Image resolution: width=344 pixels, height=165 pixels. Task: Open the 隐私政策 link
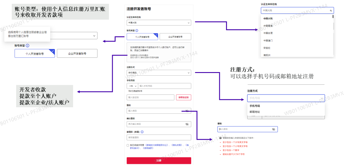177,145
